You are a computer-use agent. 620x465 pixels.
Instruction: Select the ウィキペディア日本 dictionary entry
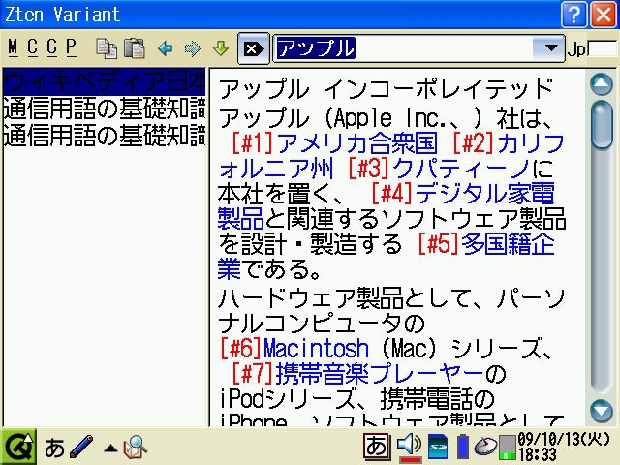point(105,81)
